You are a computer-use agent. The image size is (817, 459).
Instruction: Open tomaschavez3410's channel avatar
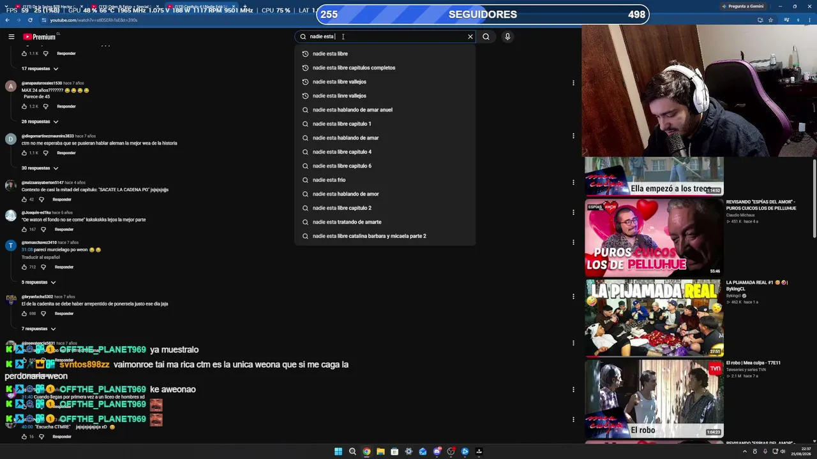(11, 246)
